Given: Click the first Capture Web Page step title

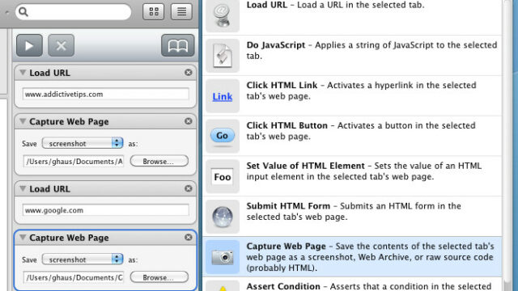Looking at the screenshot, I should (x=69, y=121).
